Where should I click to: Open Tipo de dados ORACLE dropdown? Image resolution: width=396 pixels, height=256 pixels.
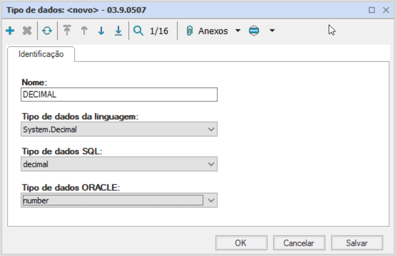119,200
